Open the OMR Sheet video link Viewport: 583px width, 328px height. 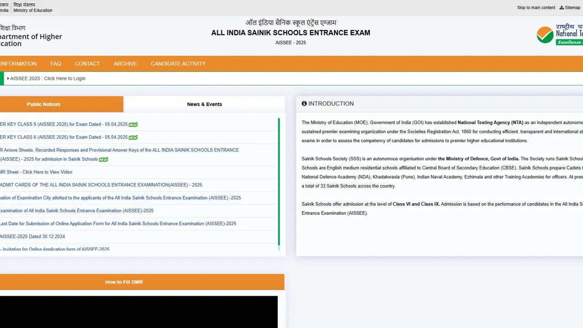(x=36, y=172)
